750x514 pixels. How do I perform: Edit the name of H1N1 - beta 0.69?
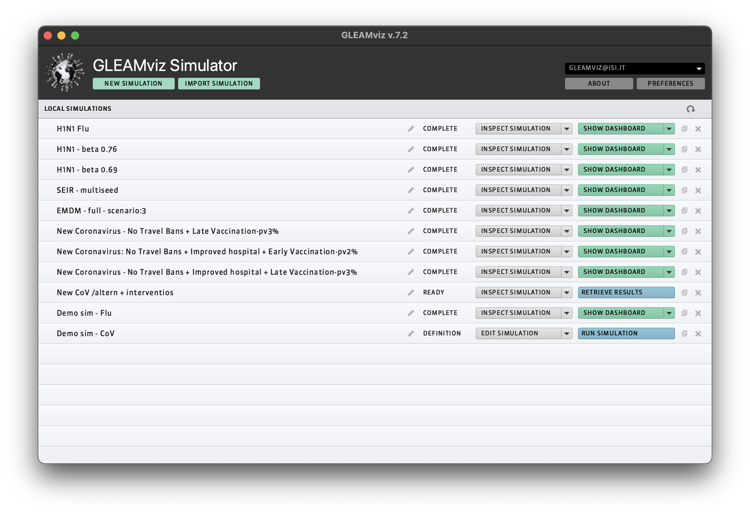pyautogui.click(x=411, y=170)
